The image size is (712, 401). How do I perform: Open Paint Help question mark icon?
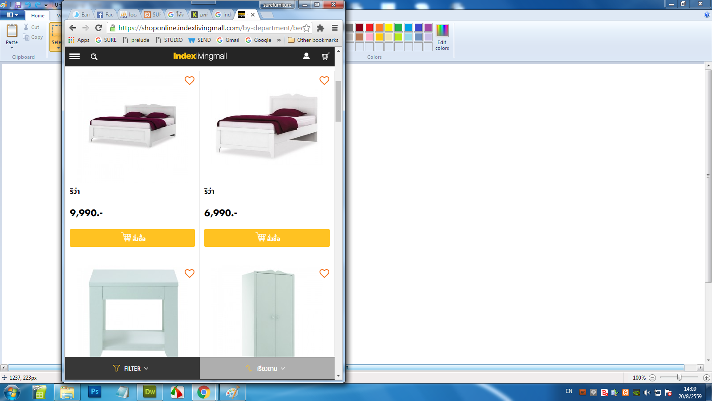pyautogui.click(x=707, y=15)
